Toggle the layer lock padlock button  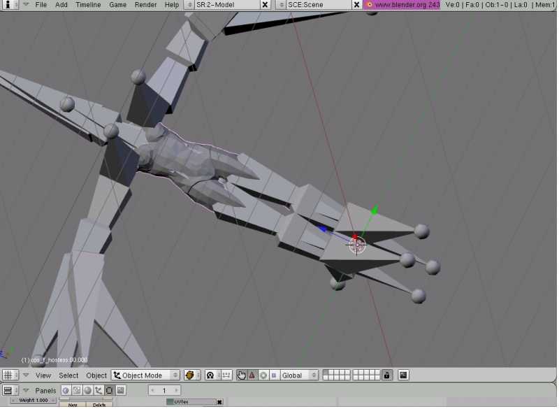pos(386,375)
